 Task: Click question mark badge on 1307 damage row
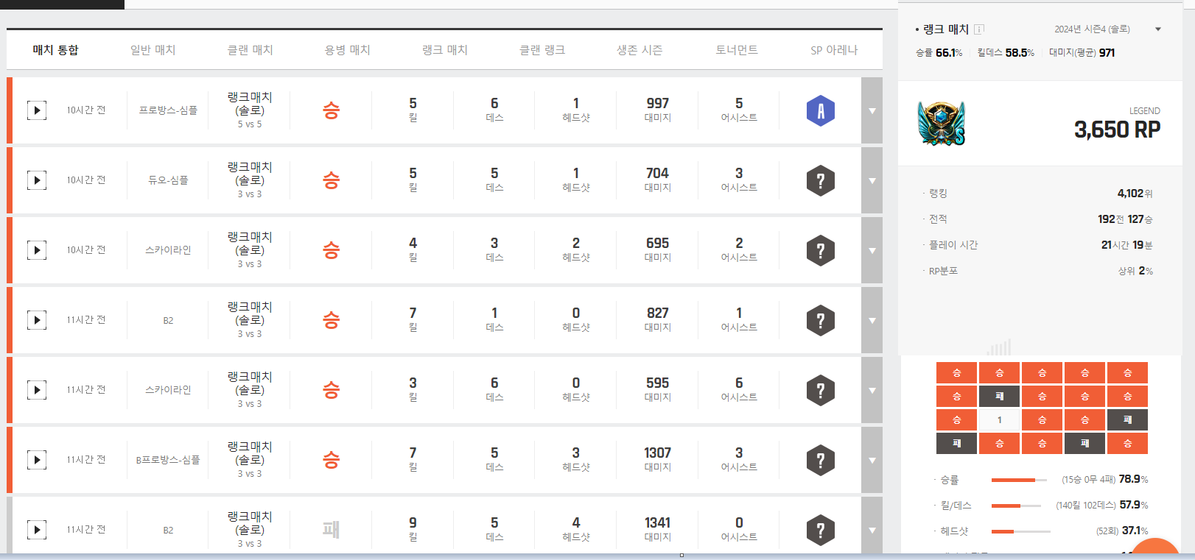pyautogui.click(x=820, y=461)
